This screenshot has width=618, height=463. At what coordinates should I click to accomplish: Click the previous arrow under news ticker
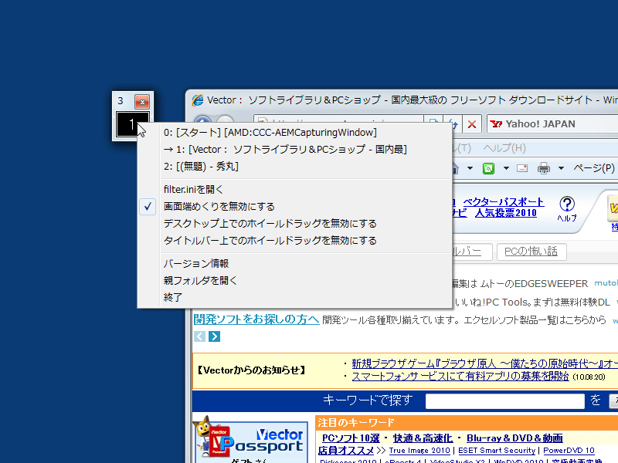coord(199,336)
